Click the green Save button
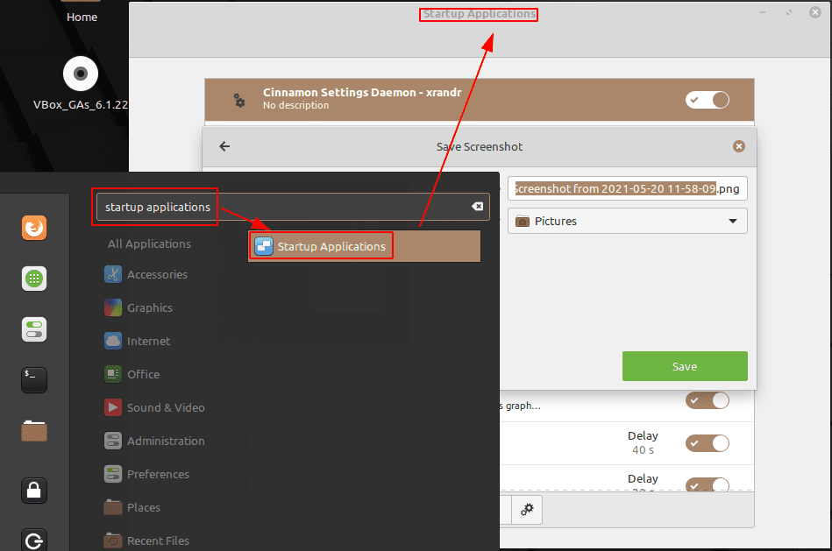Screen dimensions: 832x551 pyautogui.click(x=685, y=366)
